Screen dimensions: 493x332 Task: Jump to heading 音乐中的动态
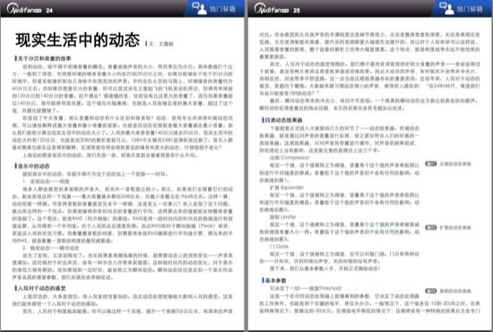click(x=34, y=166)
